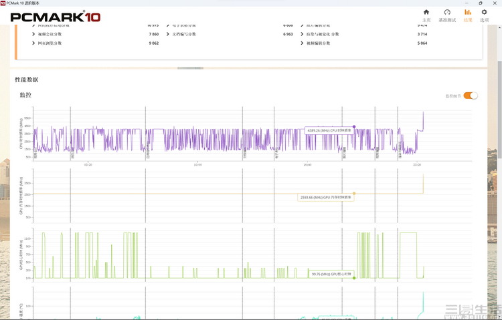The image size is (502, 320).
Task: Click the 23:20 time axis label
Action: coord(417,164)
